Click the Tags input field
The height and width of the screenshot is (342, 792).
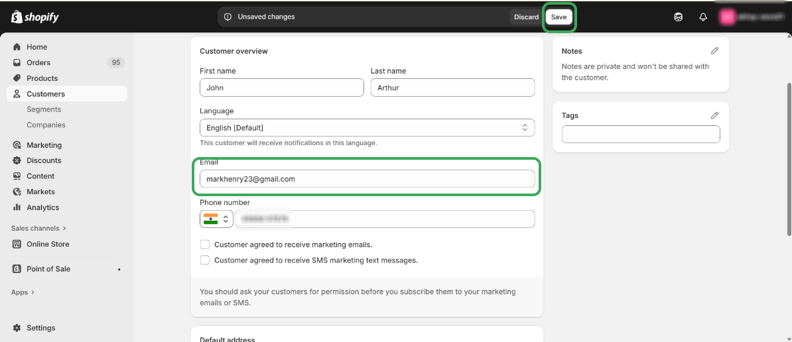[640, 135]
